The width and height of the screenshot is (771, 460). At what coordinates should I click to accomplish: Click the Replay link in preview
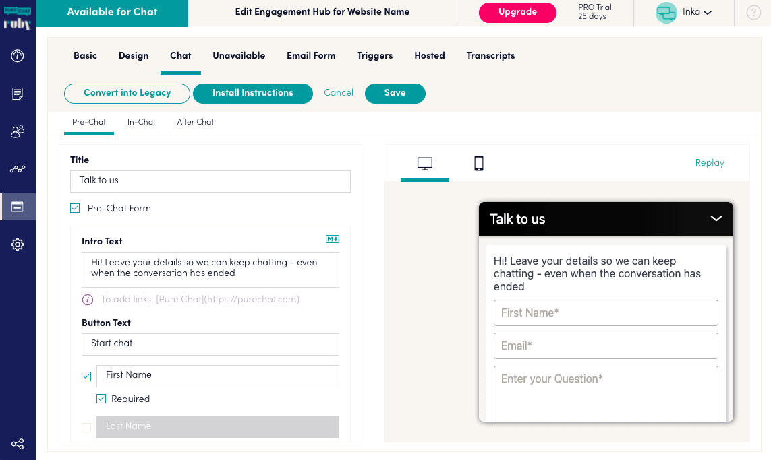point(710,162)
